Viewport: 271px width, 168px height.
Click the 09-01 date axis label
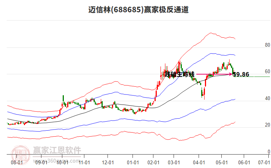[41, 162]
